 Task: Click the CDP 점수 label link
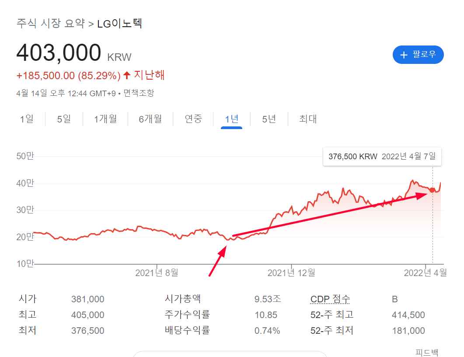click(330, 299)
